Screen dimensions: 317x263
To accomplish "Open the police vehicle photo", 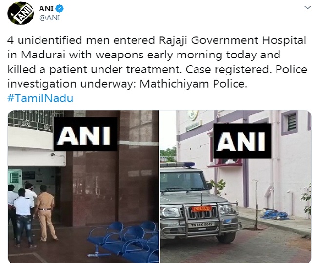I will tap(236, 187).
